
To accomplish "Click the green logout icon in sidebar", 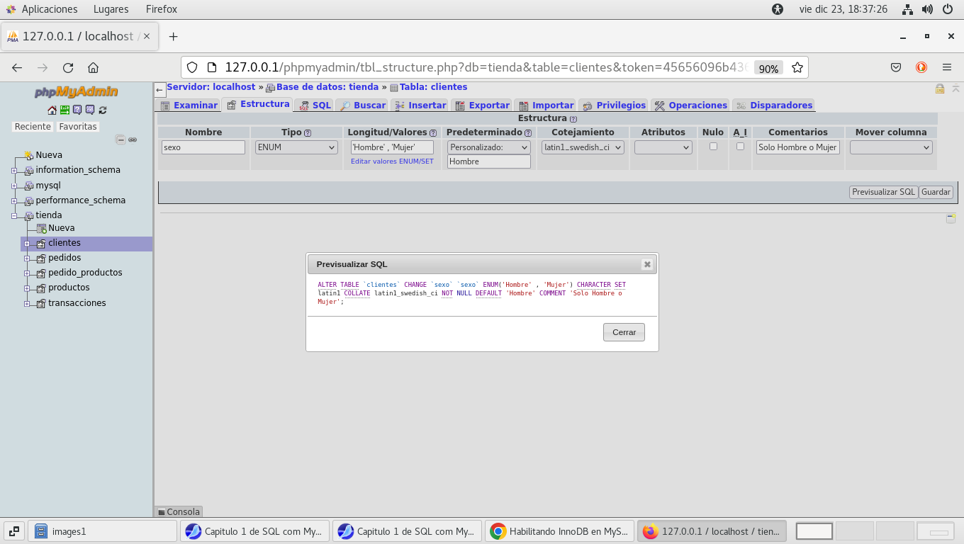I will click(x=65, y=110).
